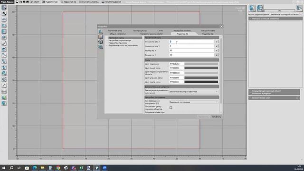This screenshot has width=304, height=171.
Task: Open Zoom app from taskbar
Action: pos(104,168)
